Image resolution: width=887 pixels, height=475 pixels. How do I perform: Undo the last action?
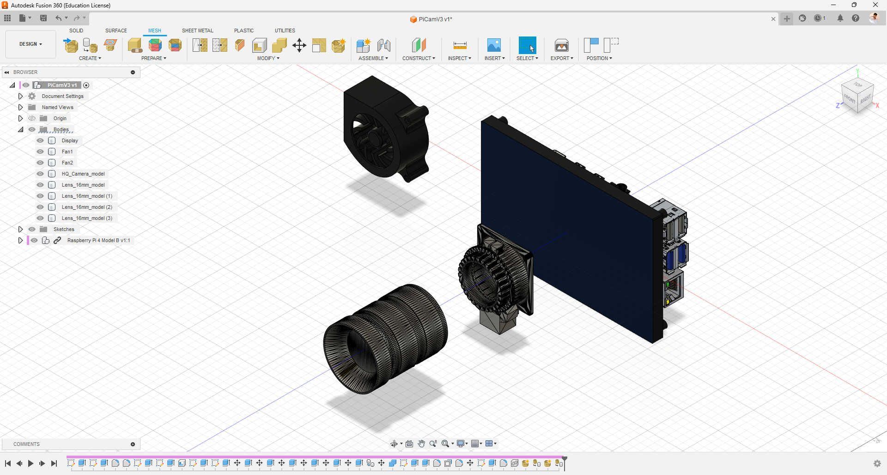click(x=58, y=18)
